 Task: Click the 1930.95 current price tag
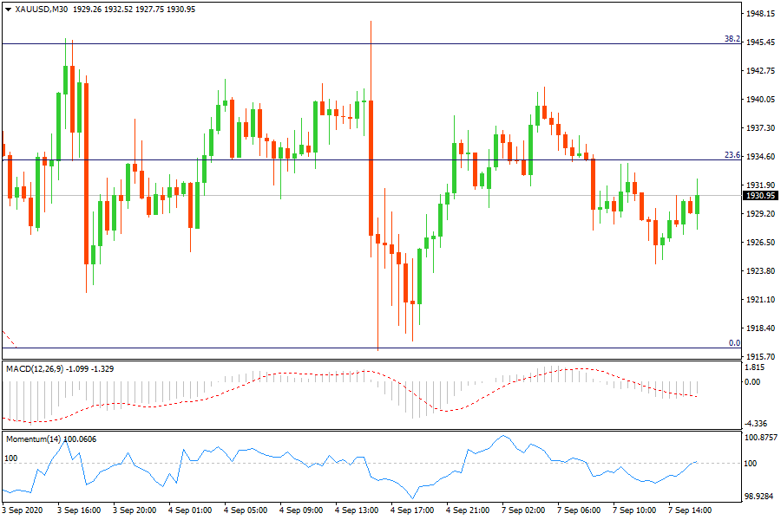click(x=760, y=196)
